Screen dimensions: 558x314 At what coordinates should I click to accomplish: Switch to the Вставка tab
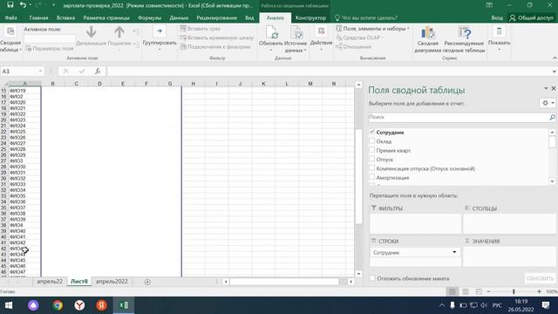65,17
